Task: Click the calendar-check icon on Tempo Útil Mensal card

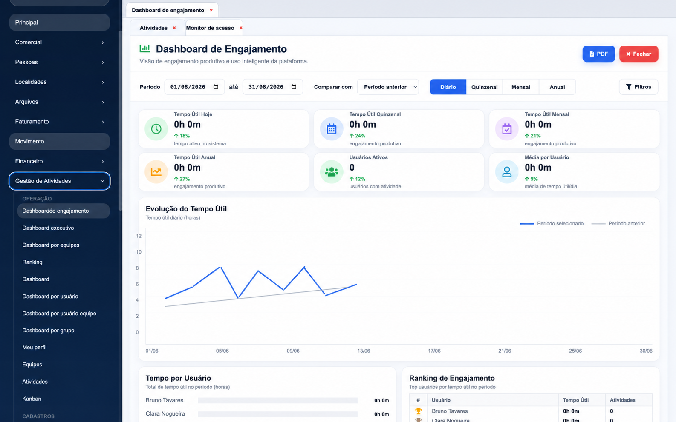Action: tap(507, 129)
